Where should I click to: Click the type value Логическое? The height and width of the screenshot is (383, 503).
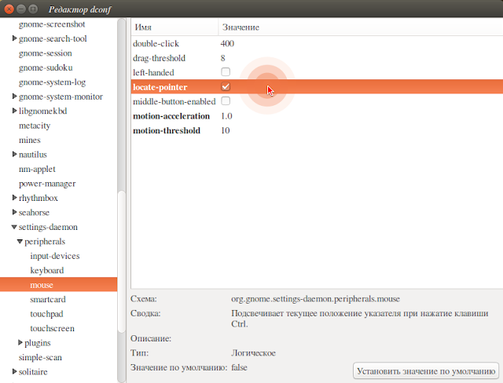(253, 353)
